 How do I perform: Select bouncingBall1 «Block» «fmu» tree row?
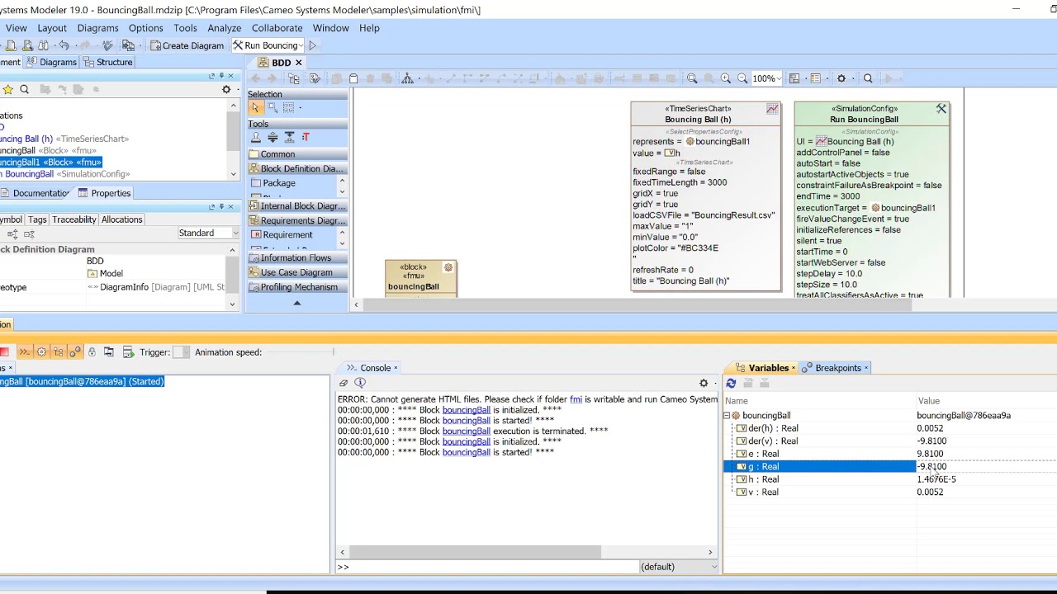pos(51,163)
